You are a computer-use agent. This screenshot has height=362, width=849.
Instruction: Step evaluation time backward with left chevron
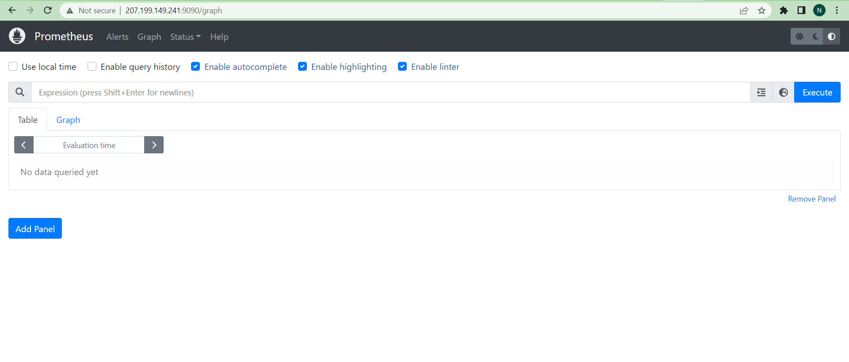24,145
